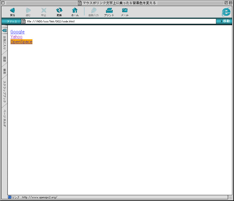This screenshot has height=201, width=234.
Task: Click the page icon in the address bar
Action: [24, 21]
